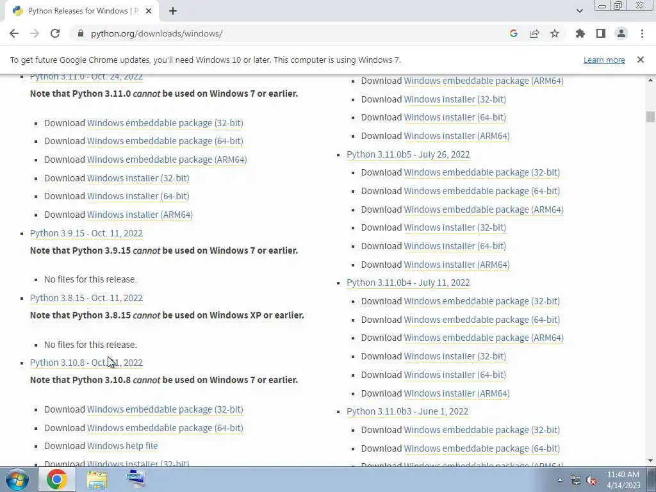The height and width of the screenshot is (492, 656).
Task: Download 3.11.0 Windows embeddable package (32-bit)
Action: (x=165, y=123)
